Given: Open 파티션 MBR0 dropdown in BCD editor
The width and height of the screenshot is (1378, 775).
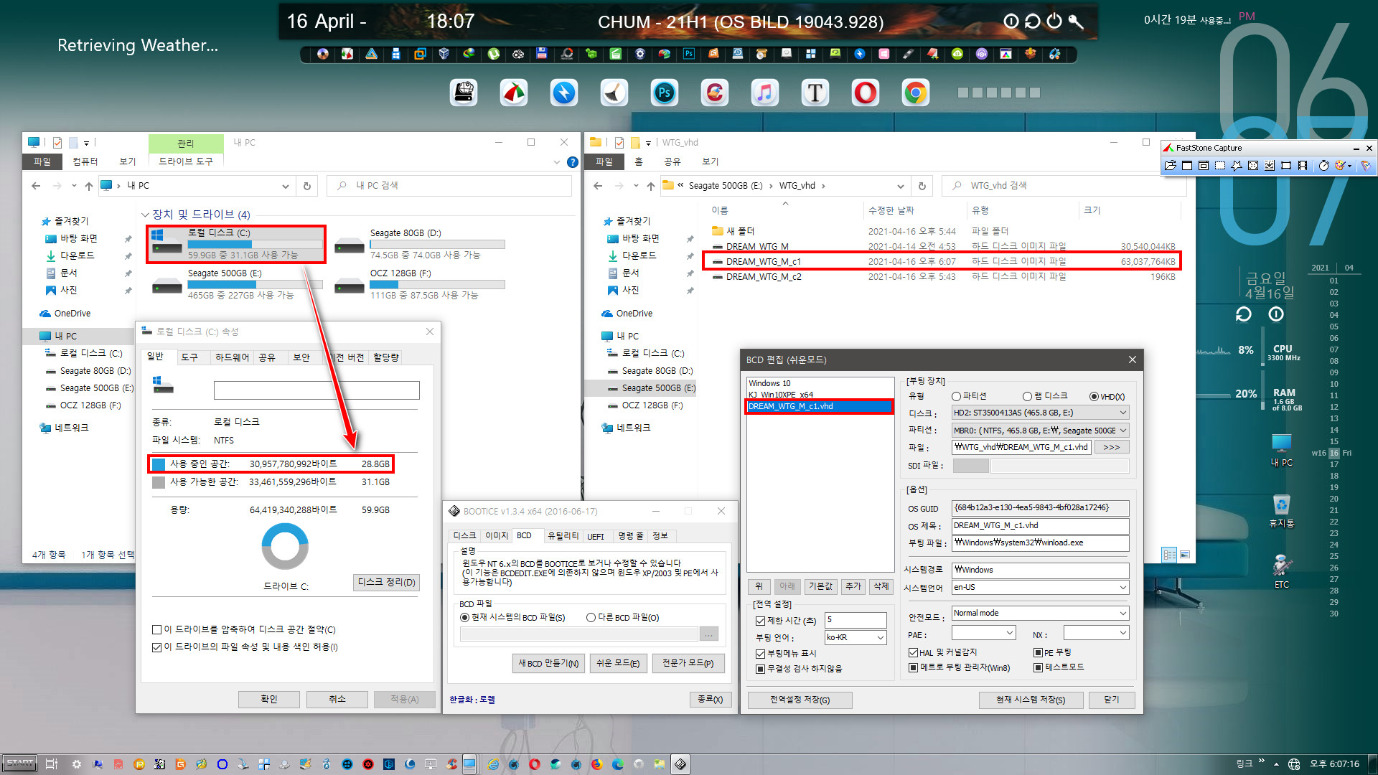Looking at the screenshot, I should tap(1040, 431).
